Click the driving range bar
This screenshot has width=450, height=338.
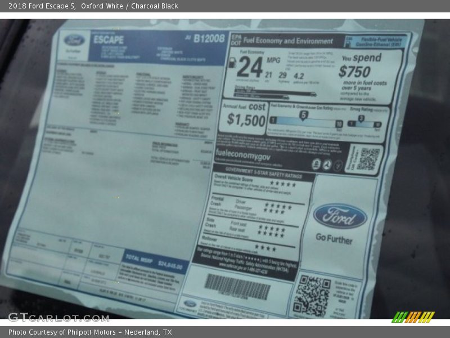pyautogui.click(x=276, y=94)
